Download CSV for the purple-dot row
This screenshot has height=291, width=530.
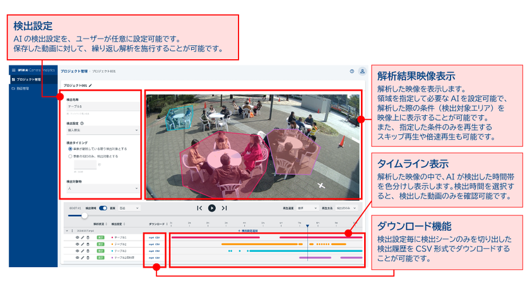pos(158,258)
